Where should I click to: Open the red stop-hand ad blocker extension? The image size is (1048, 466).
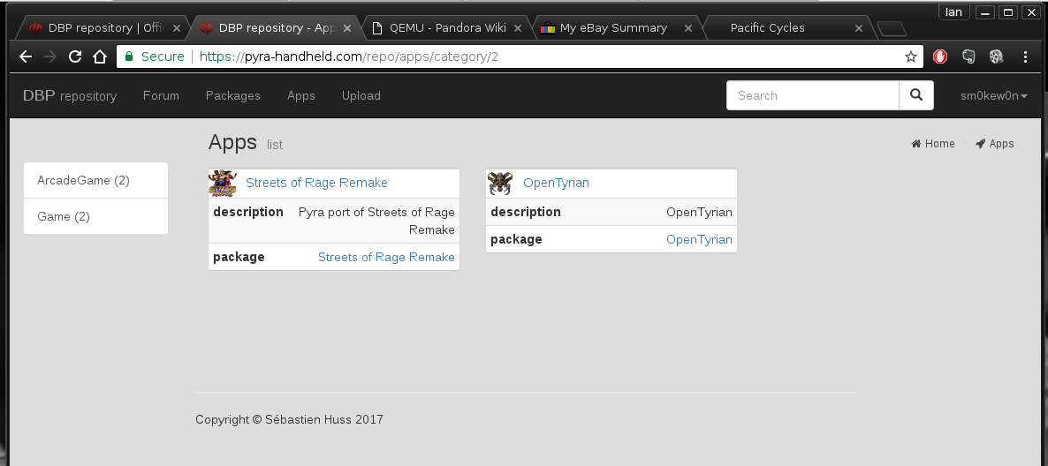(940, 56)
